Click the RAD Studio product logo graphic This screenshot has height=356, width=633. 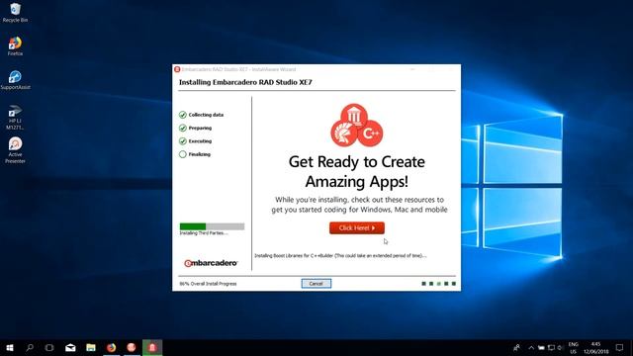356,126
